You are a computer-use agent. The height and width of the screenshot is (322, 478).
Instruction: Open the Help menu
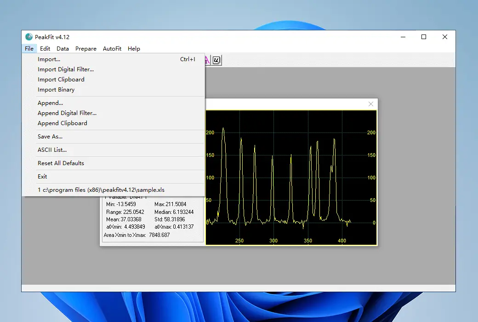coord(134,48)
